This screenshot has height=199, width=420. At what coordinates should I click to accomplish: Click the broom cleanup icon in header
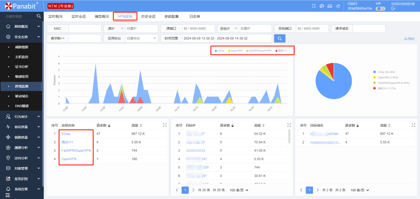coord(338,6)
